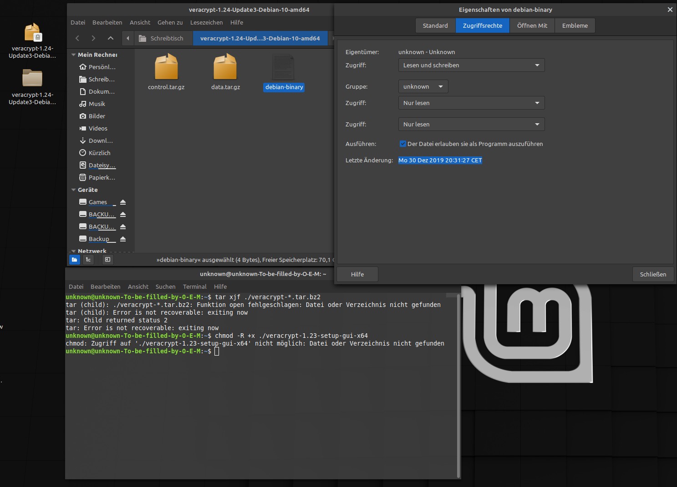Viewport: 677px width, 487px height.
Task: Open veracrypt folder on desktop
Action: (32, 87)
